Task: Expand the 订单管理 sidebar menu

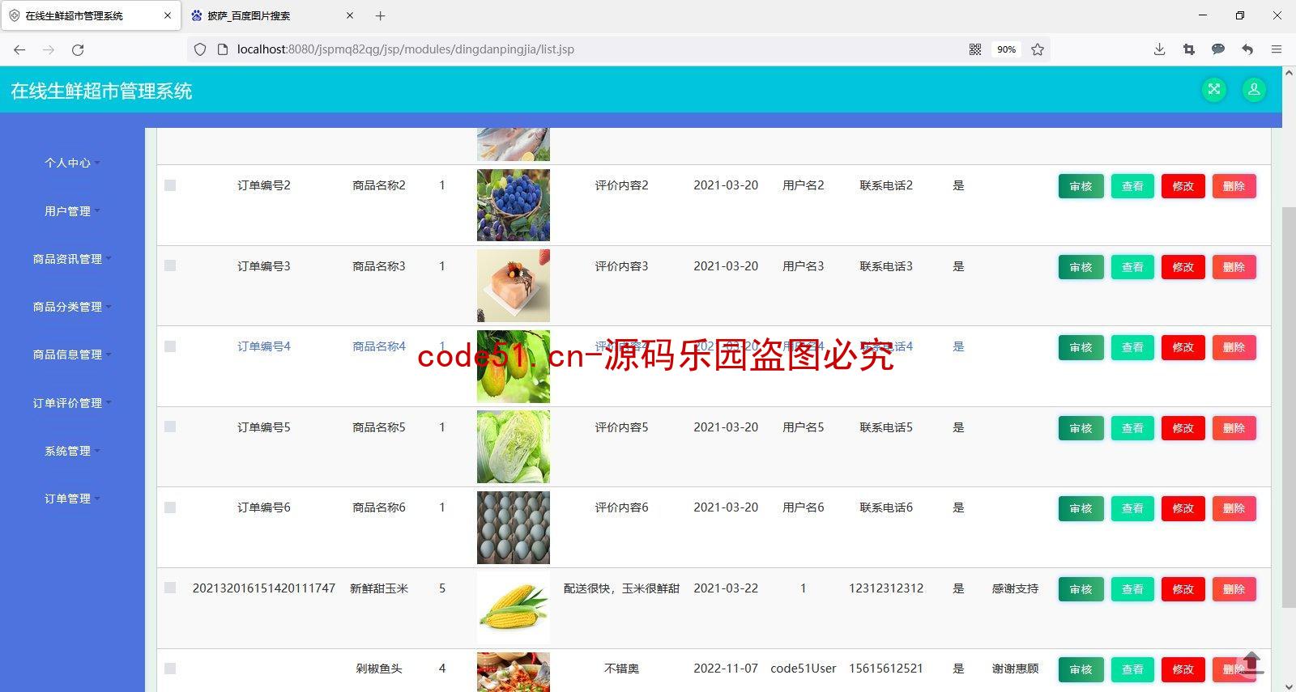Action: click(72, 499)
